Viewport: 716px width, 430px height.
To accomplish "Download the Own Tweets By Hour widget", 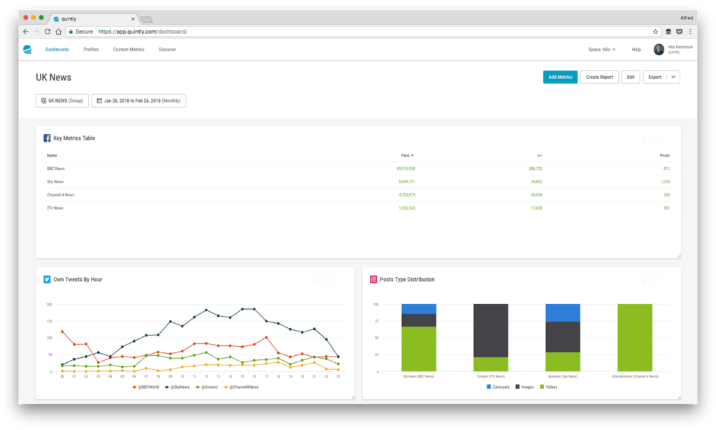I will tap(318, 280).
